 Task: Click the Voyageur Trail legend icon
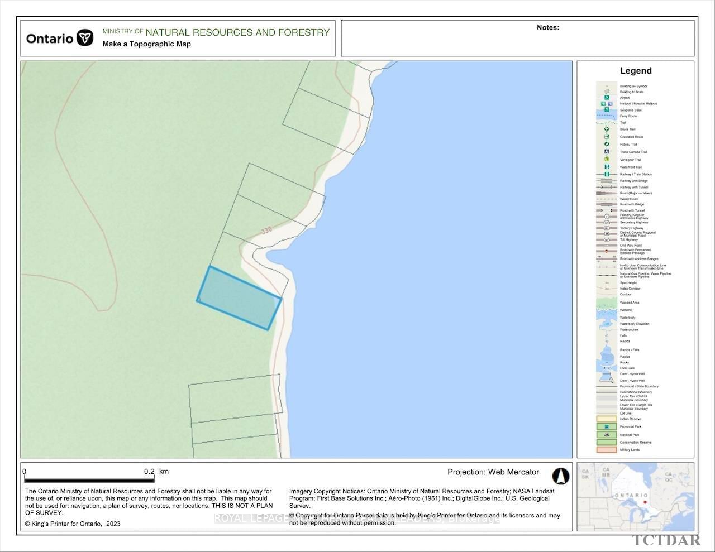pyautogui.click(x=607, y=160)
